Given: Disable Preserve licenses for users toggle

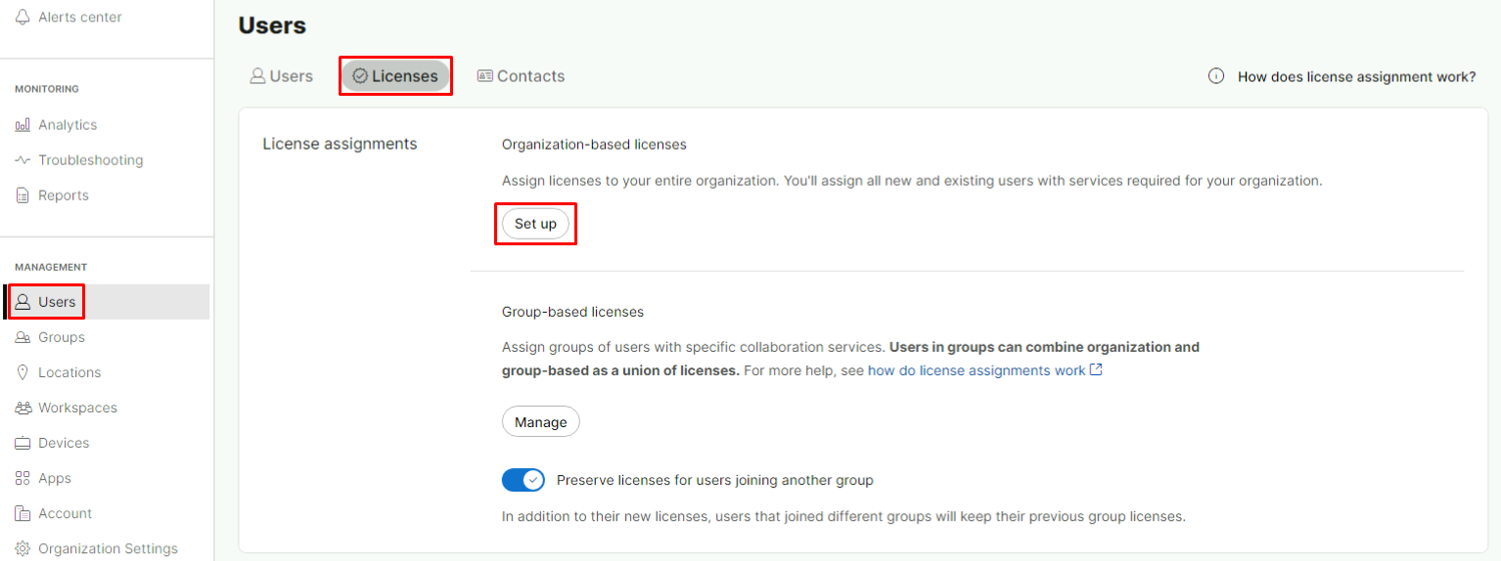Looking at the screenshot, I should point(523,480).
